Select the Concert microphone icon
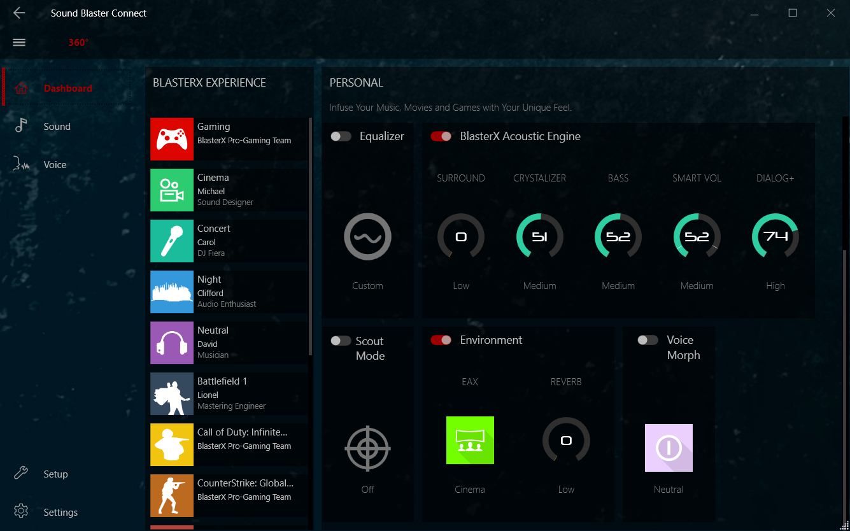850x531 pixels. pyautogui.click(x=172, y=241)
